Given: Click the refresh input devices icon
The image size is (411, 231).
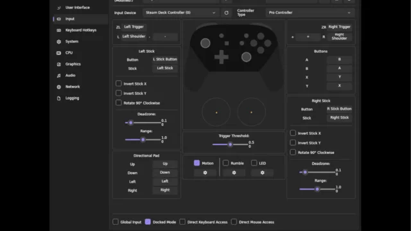Looking at the screenshot, I should [x=226, y=13].
